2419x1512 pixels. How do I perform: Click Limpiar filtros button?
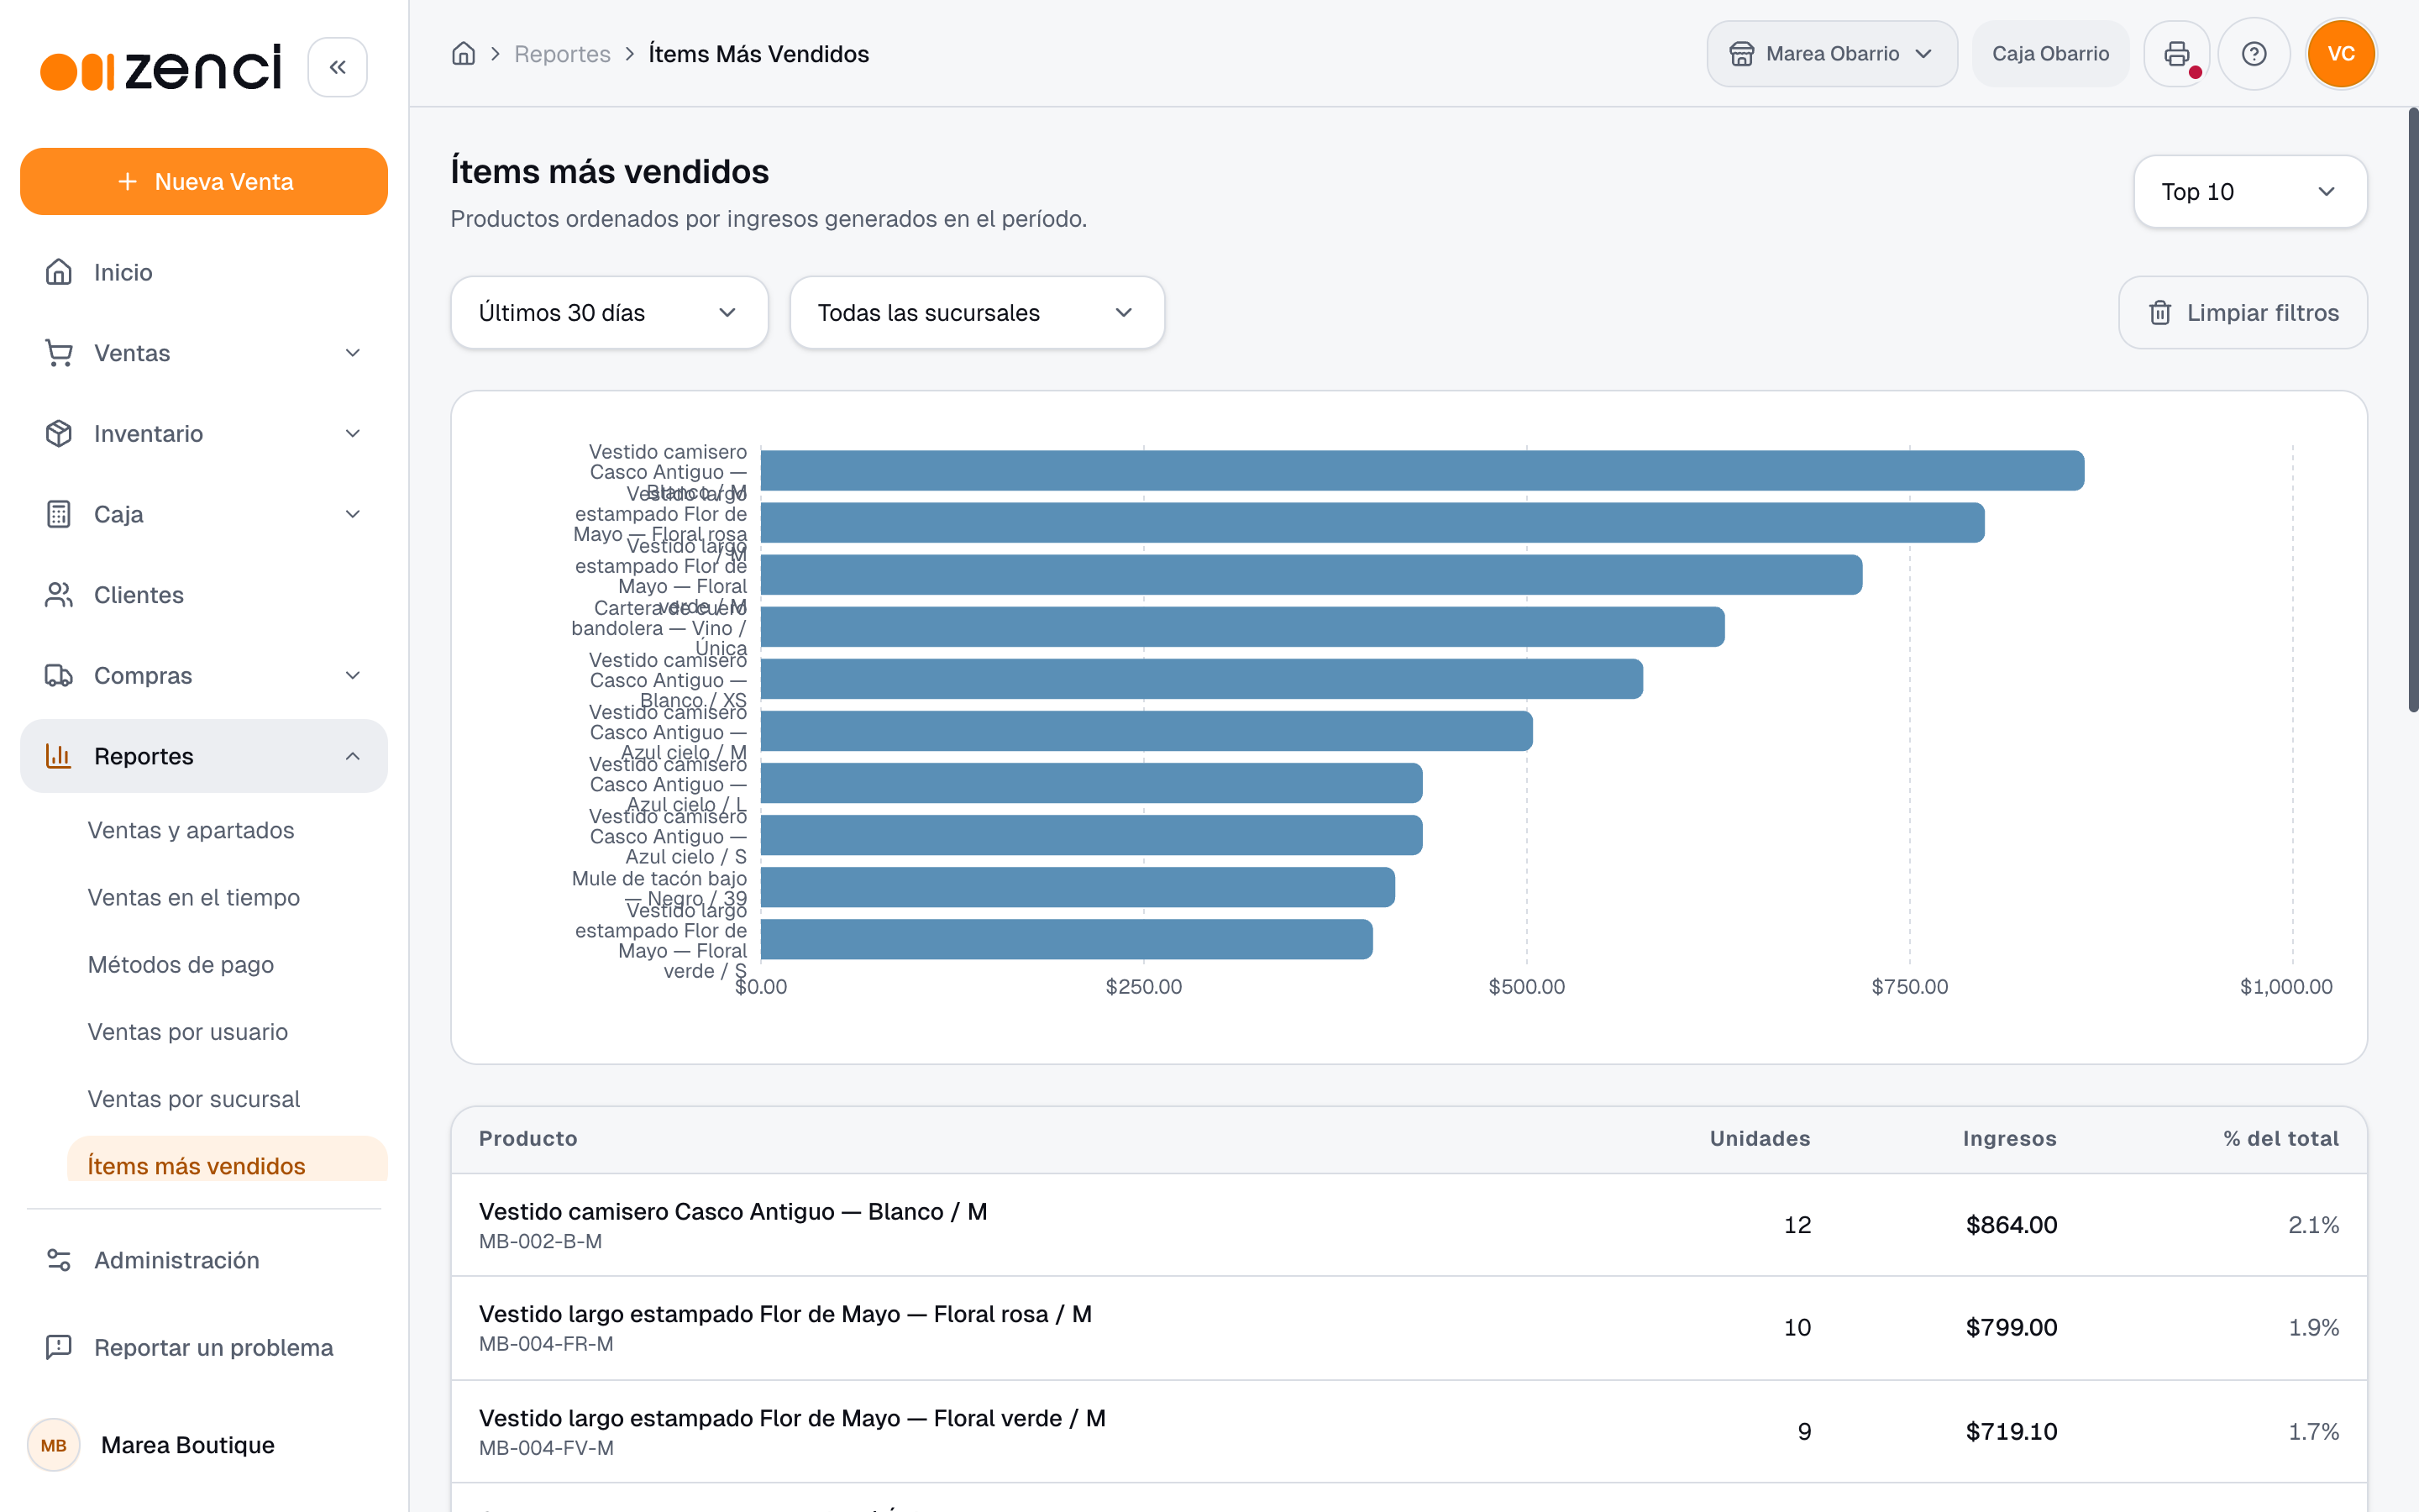click(2242, 313)
